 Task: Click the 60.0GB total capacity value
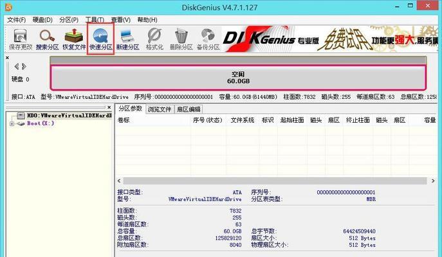pos(232,231)
